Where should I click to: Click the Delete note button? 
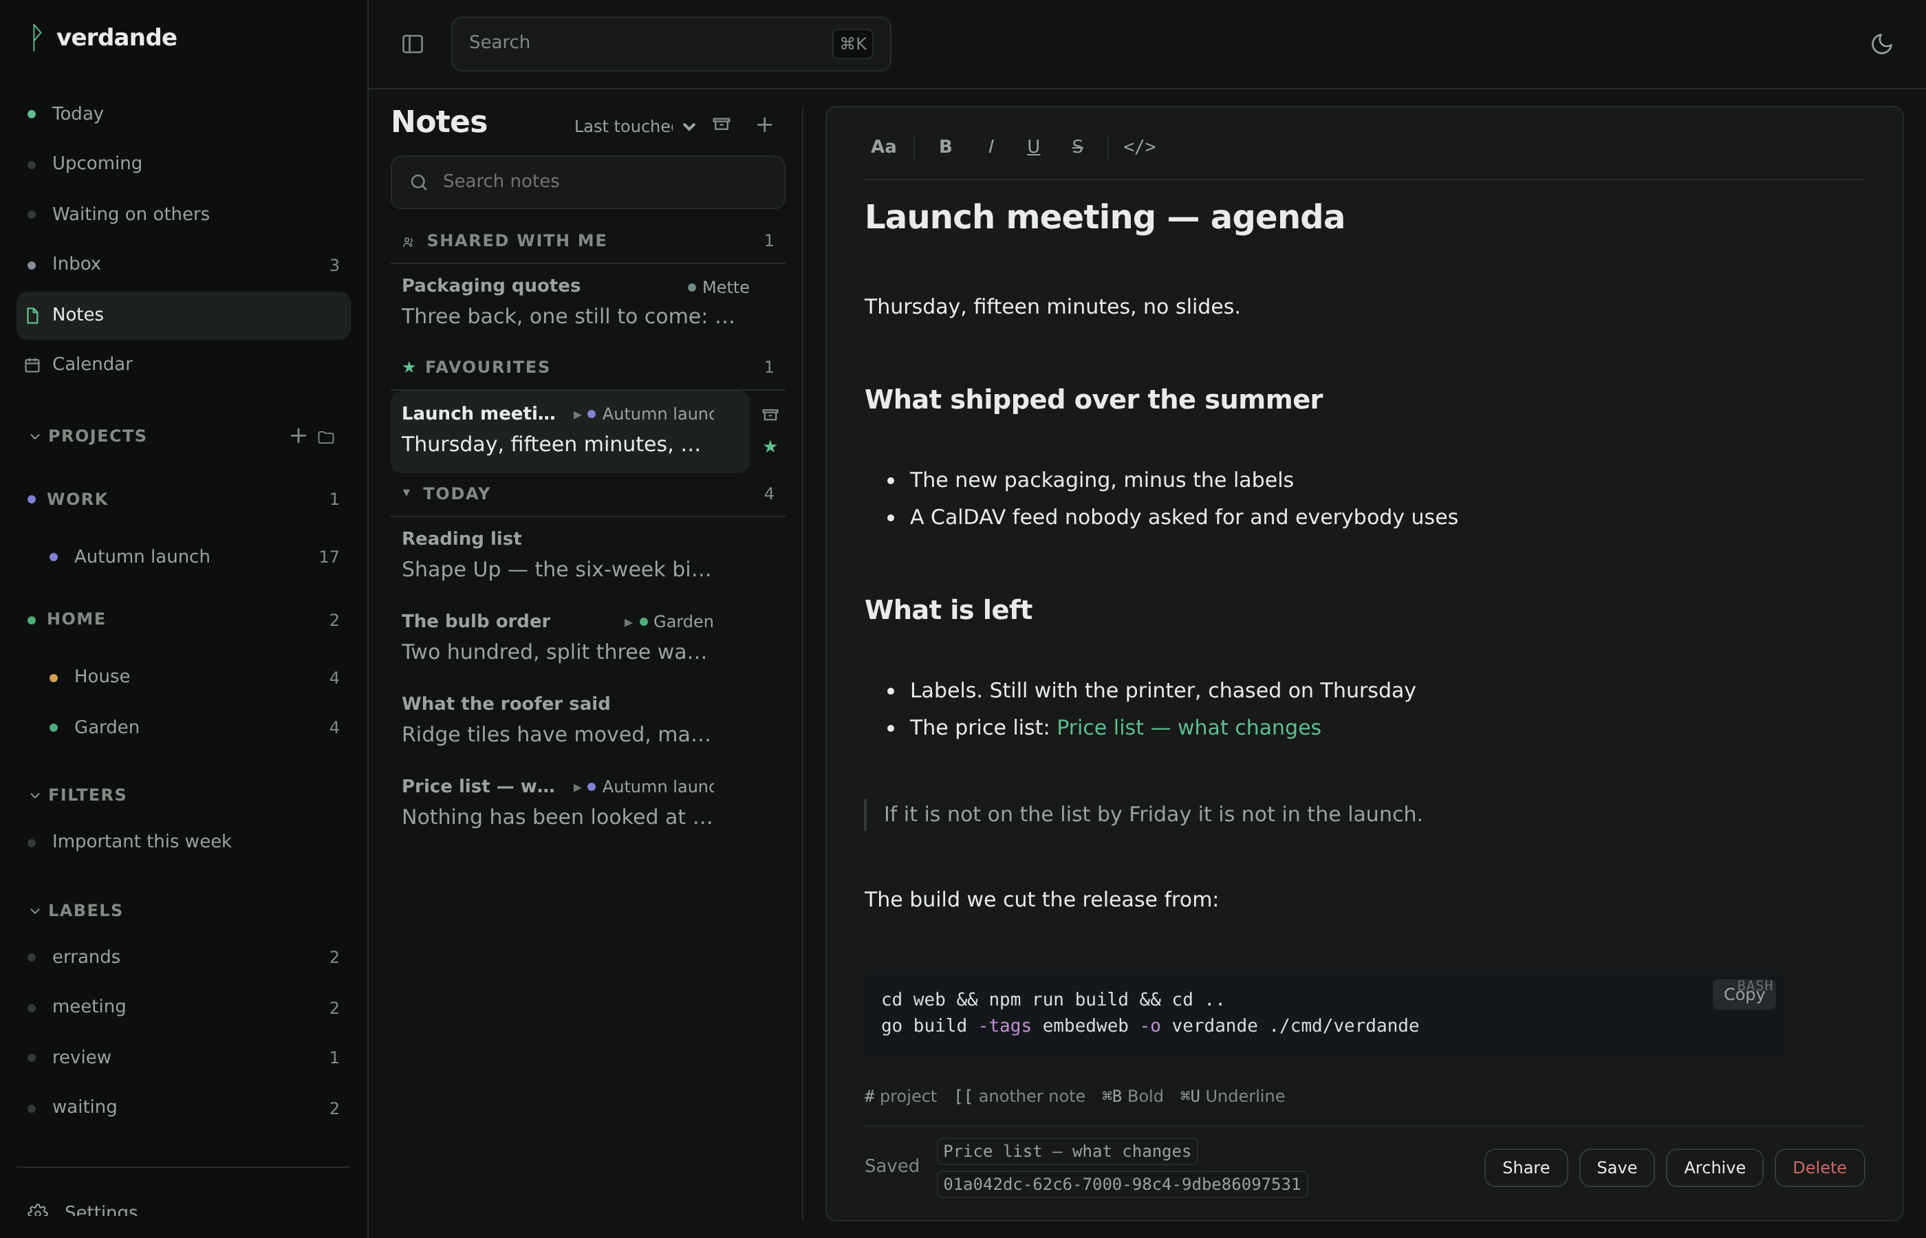coord(1819,1167)
